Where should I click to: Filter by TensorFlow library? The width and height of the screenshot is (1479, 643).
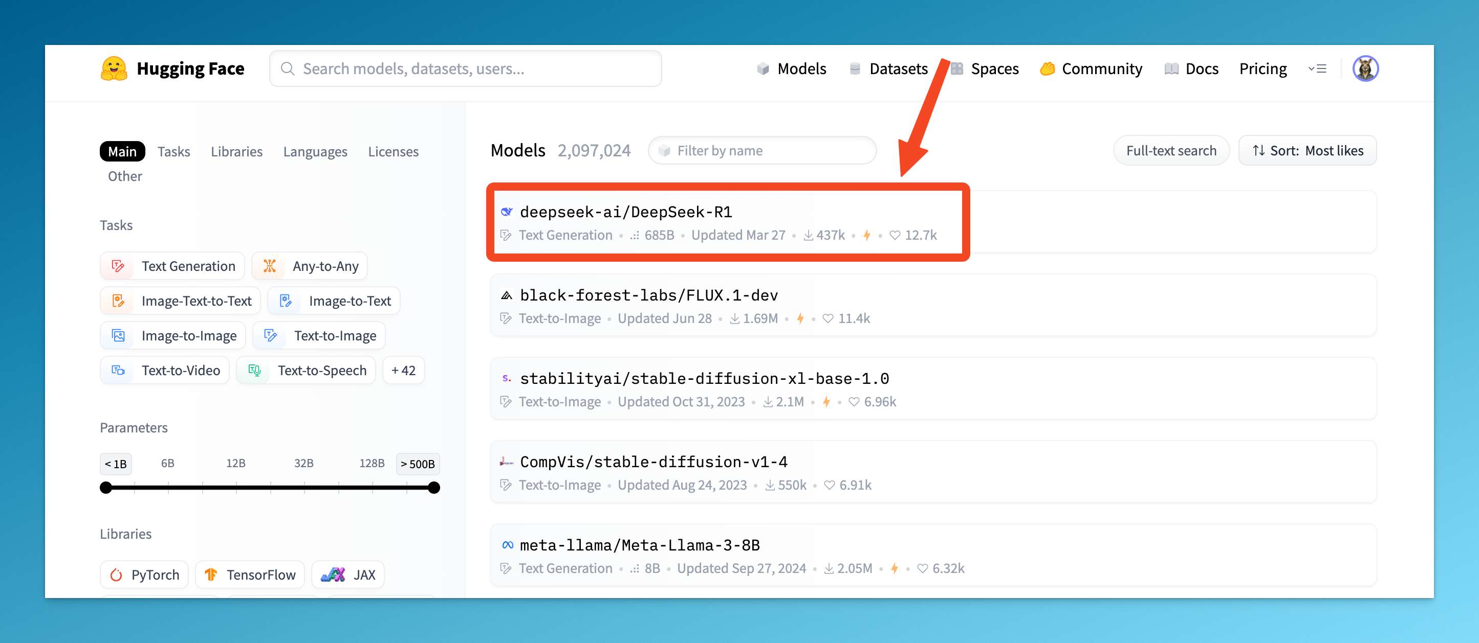point(250,575)
